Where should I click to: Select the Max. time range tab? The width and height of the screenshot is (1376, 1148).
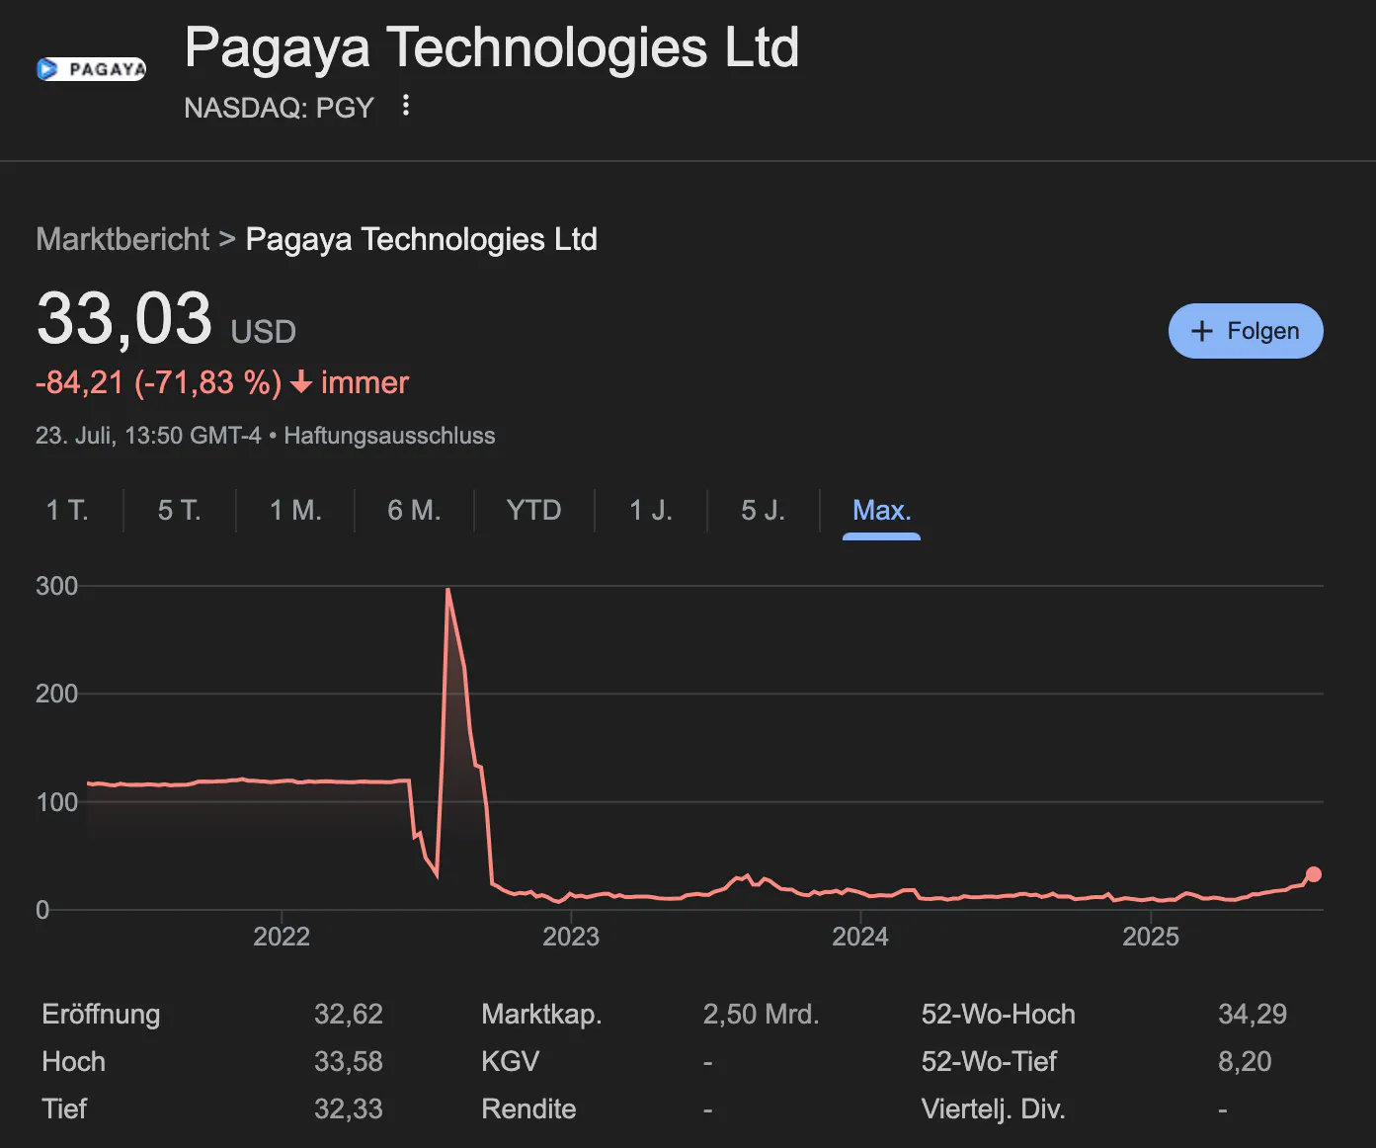tap(881, 510)
